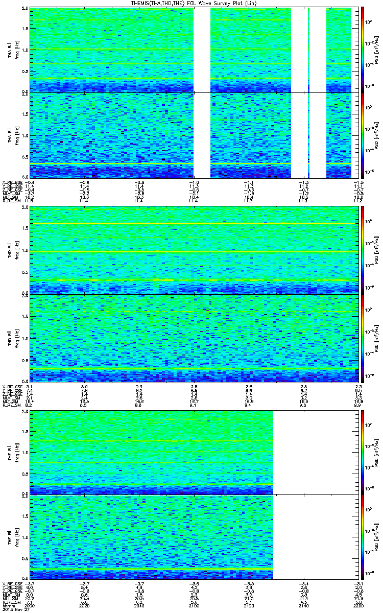This screenshot has width=383, height=613.
Task: Click the THE BII spectrogram panel
Action: [193, 537]
